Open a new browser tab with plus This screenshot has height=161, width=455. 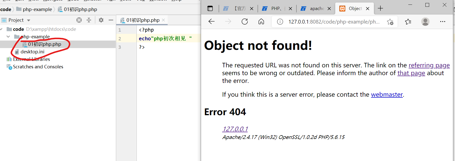click(380, 9)
